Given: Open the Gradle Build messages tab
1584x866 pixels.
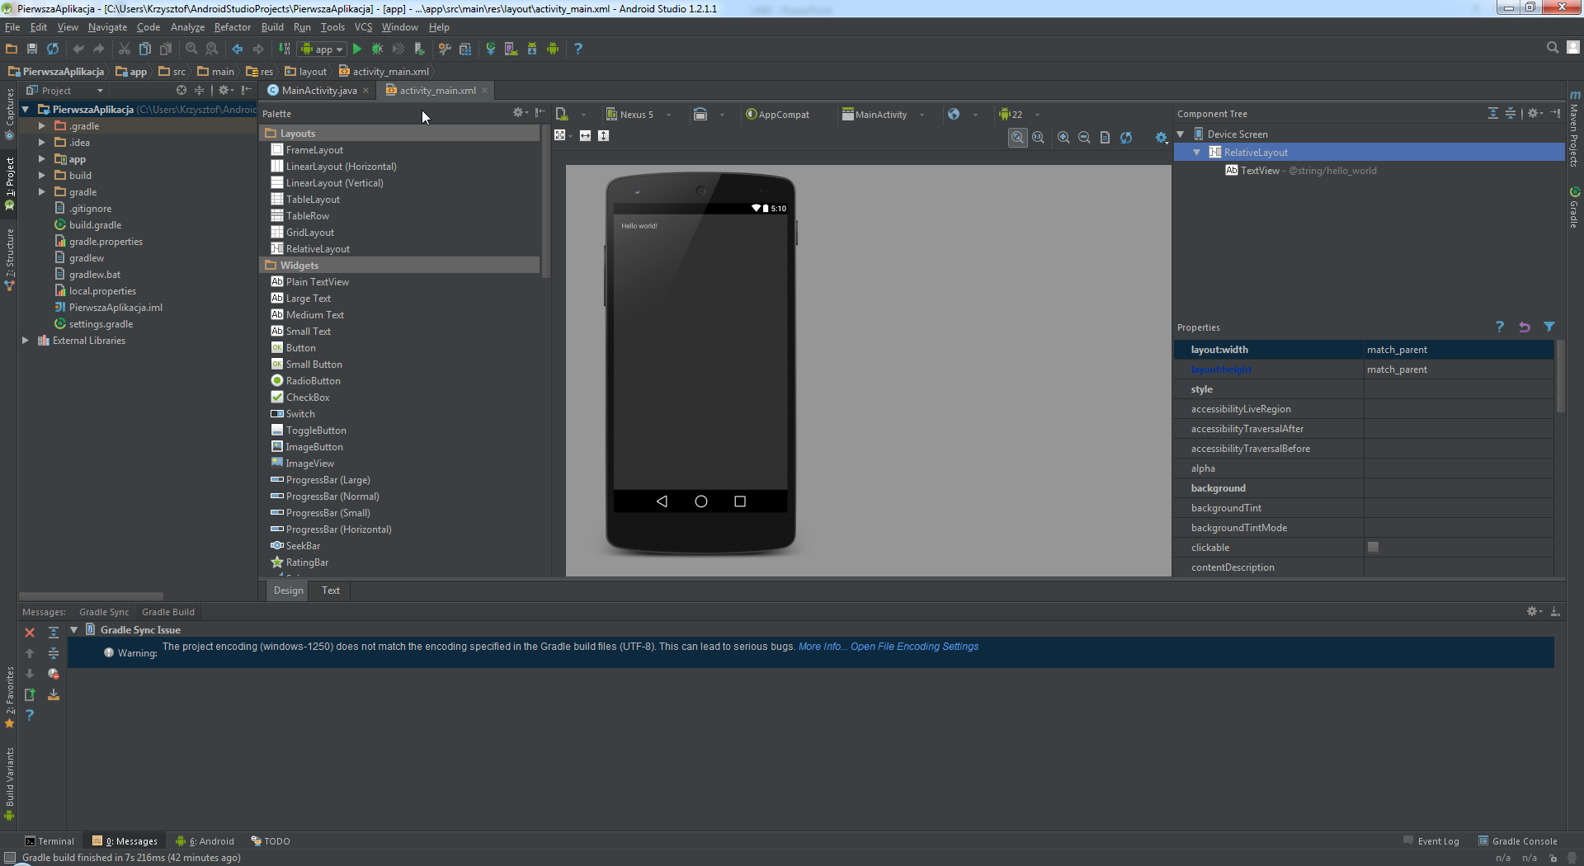Looking at the screenshot, I should [x=168, y=612].
